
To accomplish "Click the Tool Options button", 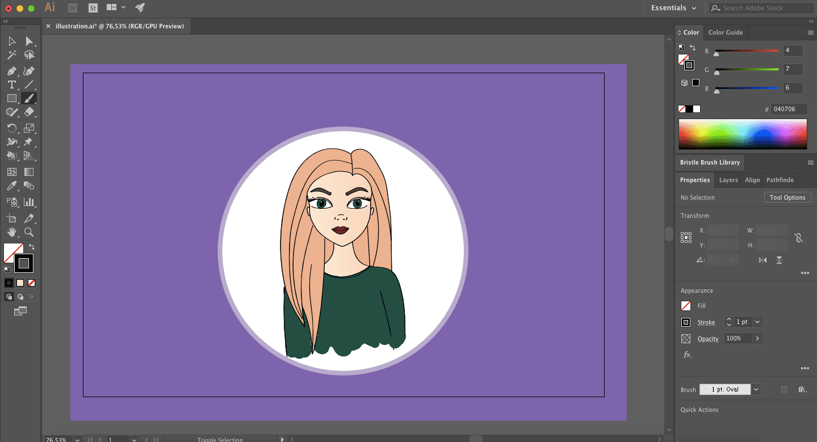I will [x=787, y=197].
